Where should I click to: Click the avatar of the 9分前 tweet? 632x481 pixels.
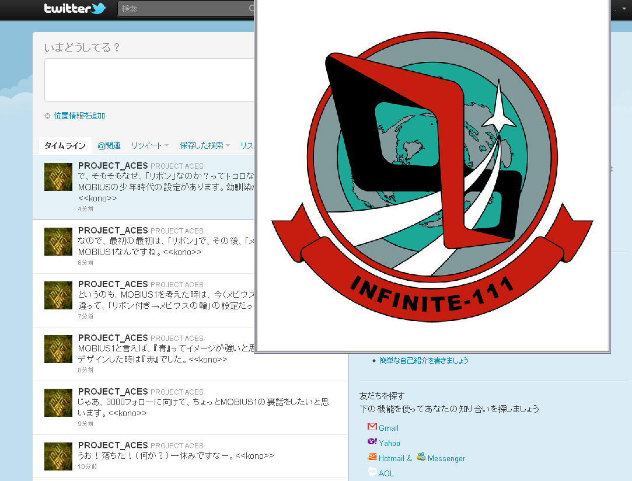point(58,403)
